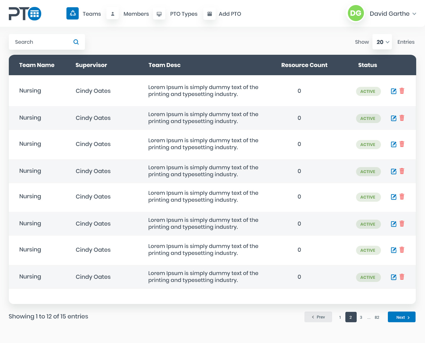Open the Teams menu item
Image resolution: width=425 pixels, height=343 pixels.
pyautogui.click(x=92, y=14)
